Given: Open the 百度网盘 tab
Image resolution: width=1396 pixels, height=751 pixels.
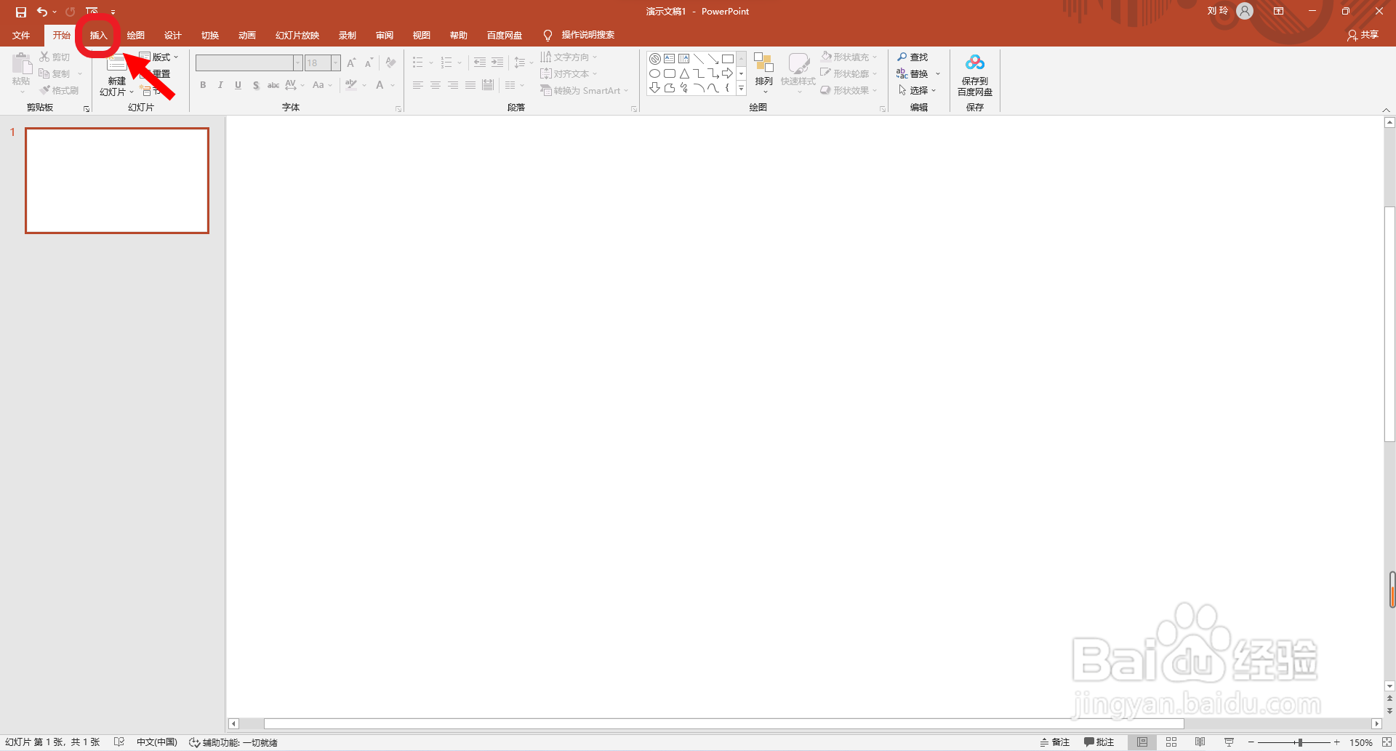Looking at the screenshot, I should point(505,35).
